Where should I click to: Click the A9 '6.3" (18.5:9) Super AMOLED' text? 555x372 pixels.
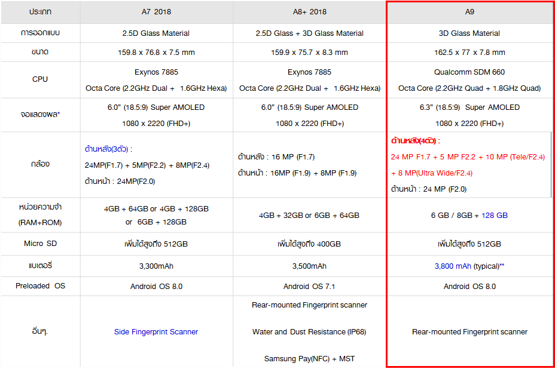pos(469,107)
